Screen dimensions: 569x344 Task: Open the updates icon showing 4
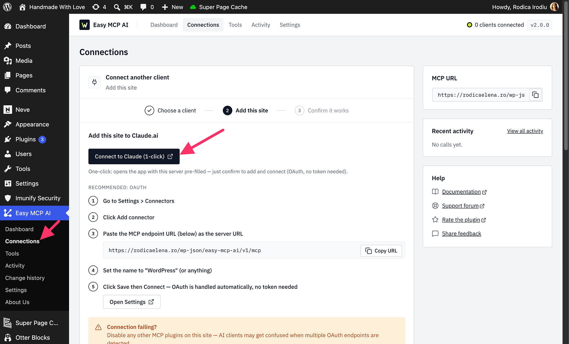tap(99, 7)
